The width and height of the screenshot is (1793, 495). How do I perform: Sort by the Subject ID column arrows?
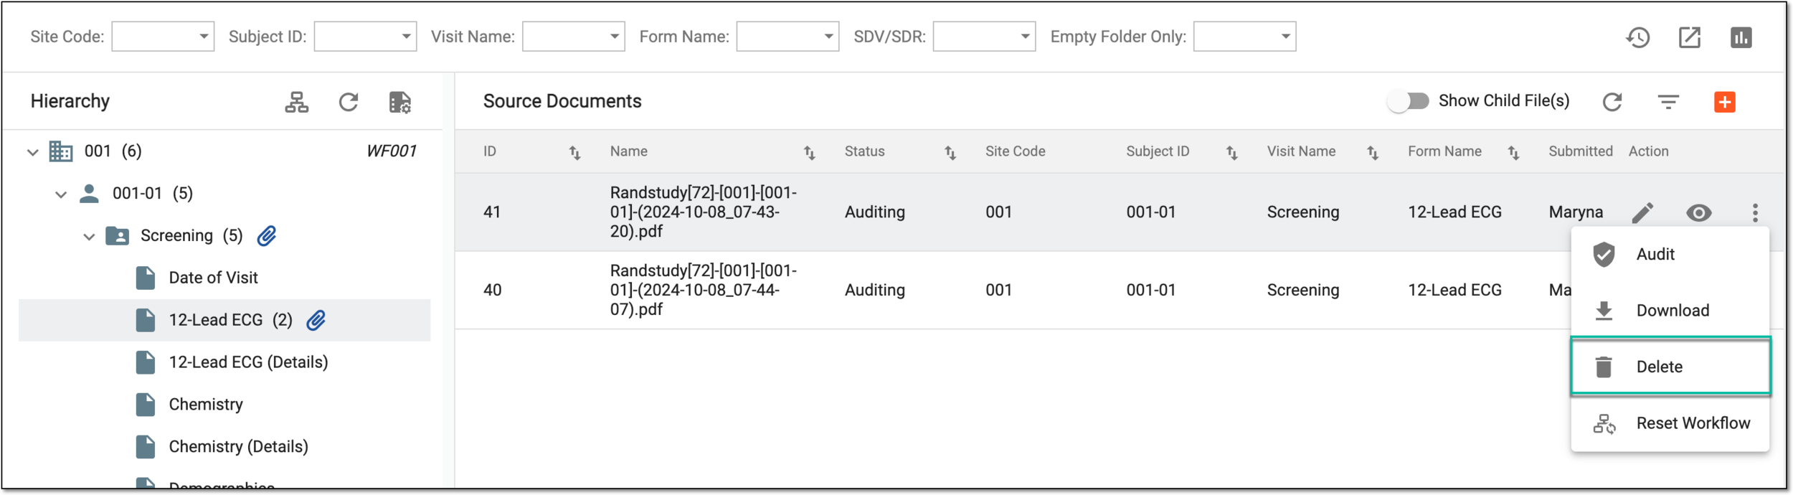[1231, 152]
